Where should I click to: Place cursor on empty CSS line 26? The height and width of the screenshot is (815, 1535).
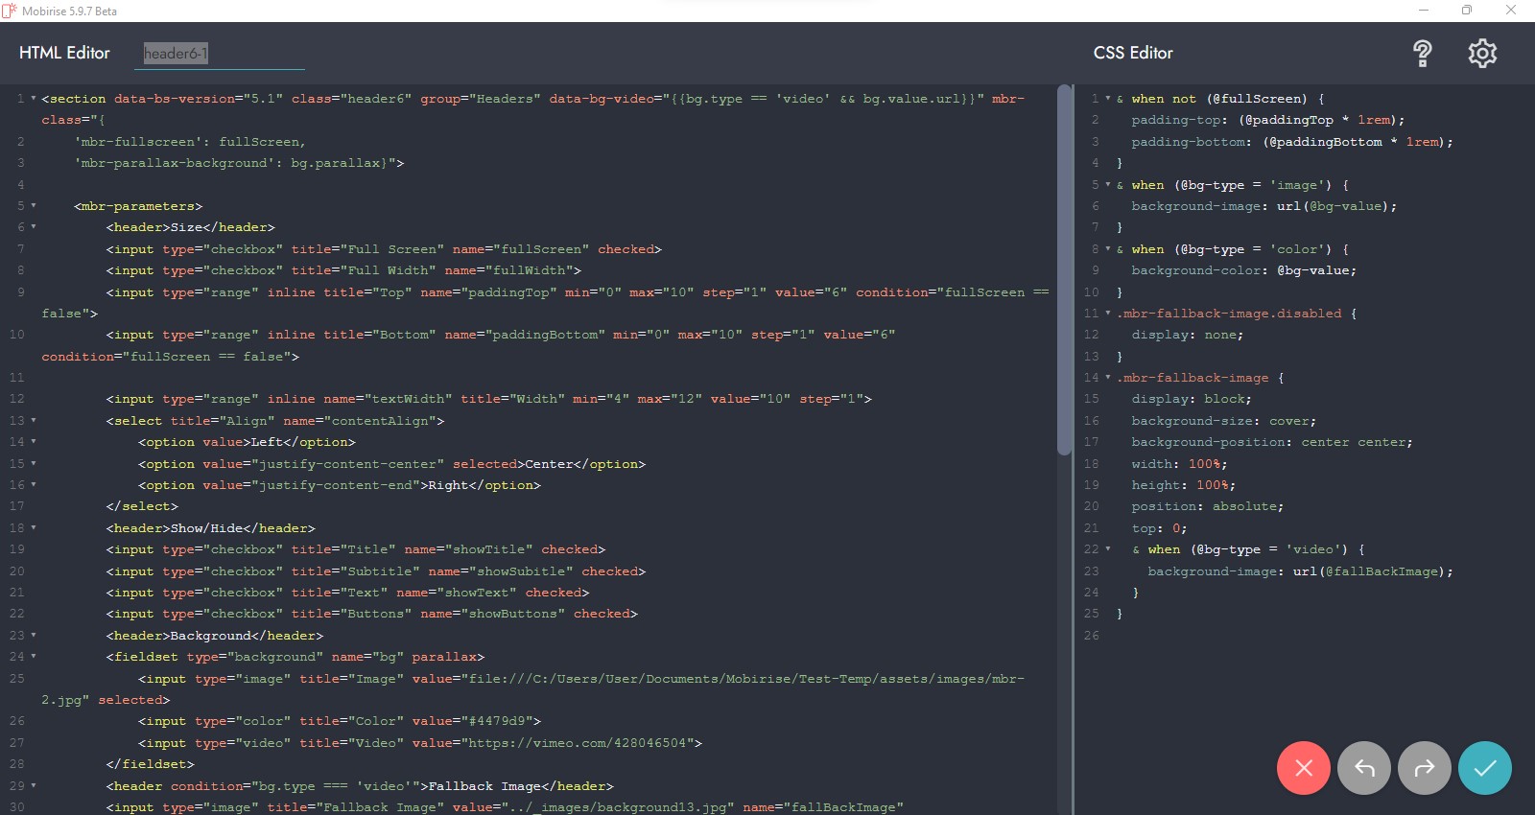point(1247,636)
